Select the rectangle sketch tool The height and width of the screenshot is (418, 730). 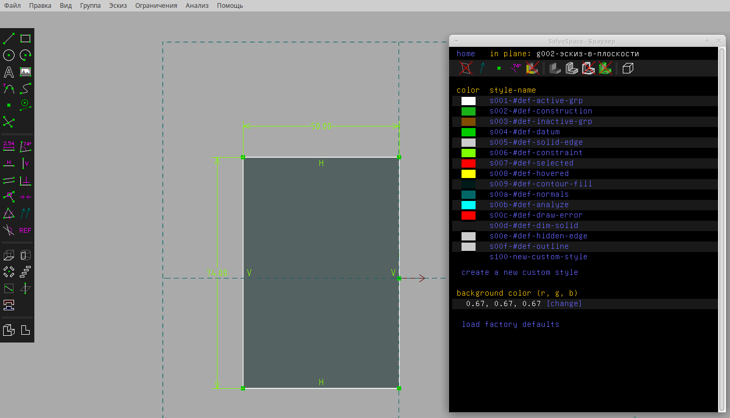point(25,39)
